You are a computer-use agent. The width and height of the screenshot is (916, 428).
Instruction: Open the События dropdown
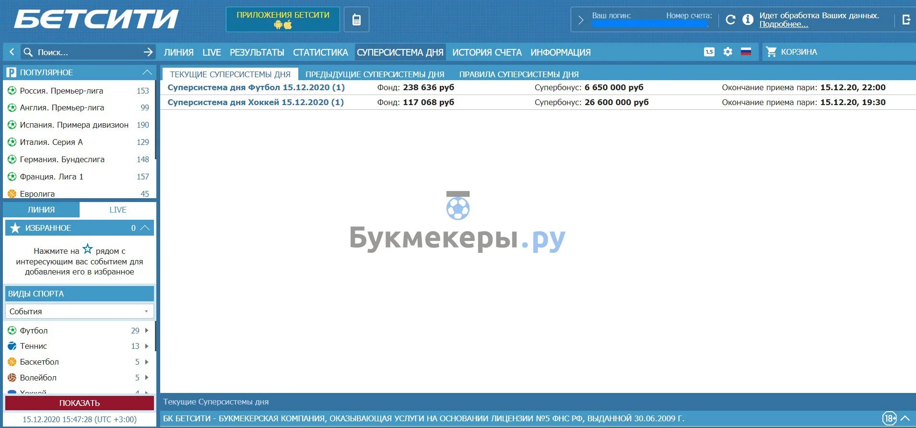(80, 311)
